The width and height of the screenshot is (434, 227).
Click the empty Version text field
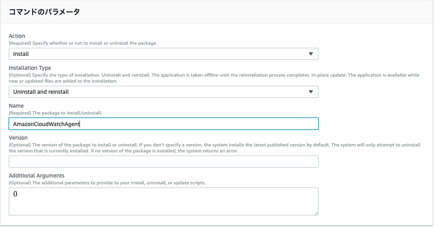pyautogui.click(x=163, y=162)
